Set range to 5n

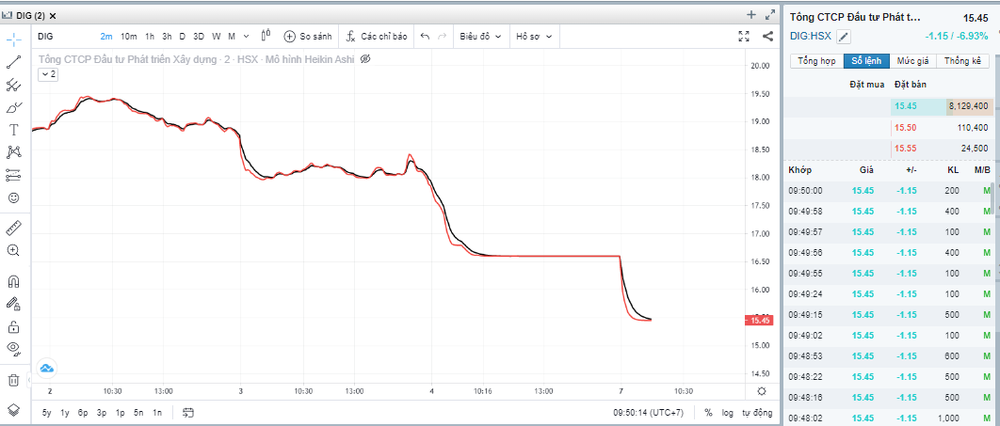(x=138, y=413)
